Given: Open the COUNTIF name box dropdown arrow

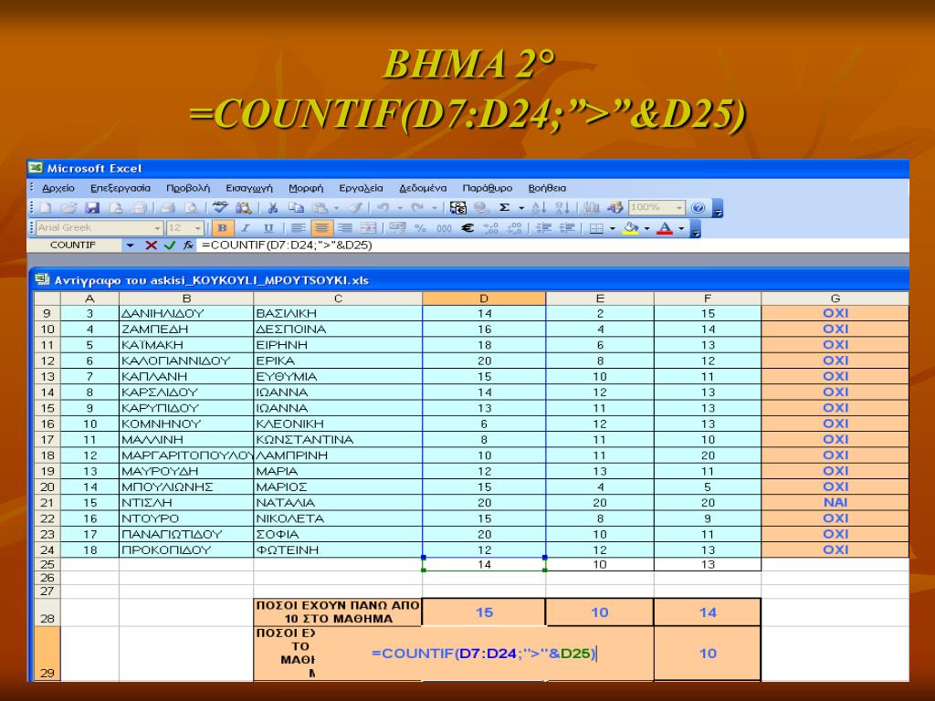Looking at the screenshot, I should (130, 246).
